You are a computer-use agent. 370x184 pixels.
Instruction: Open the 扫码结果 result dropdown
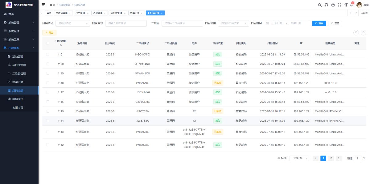233,23
